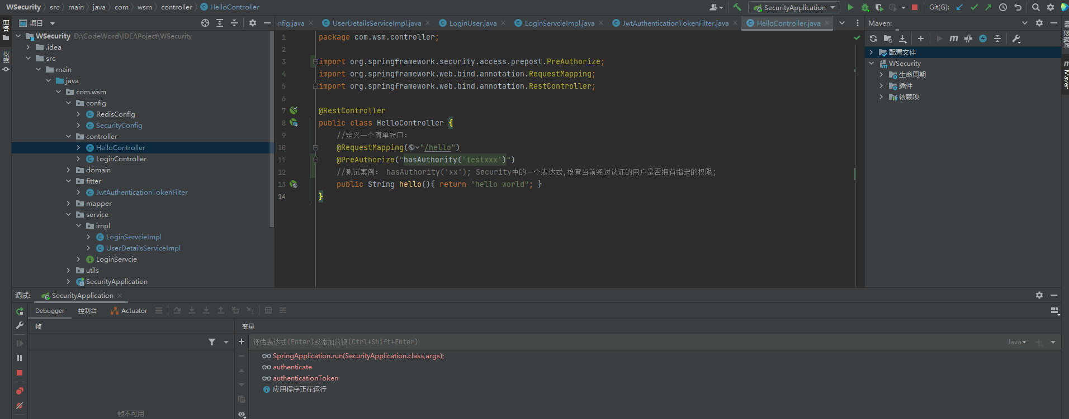Open SecurityApplication run configuration dropdown
1069x419 pixels.
pos(794,7)
